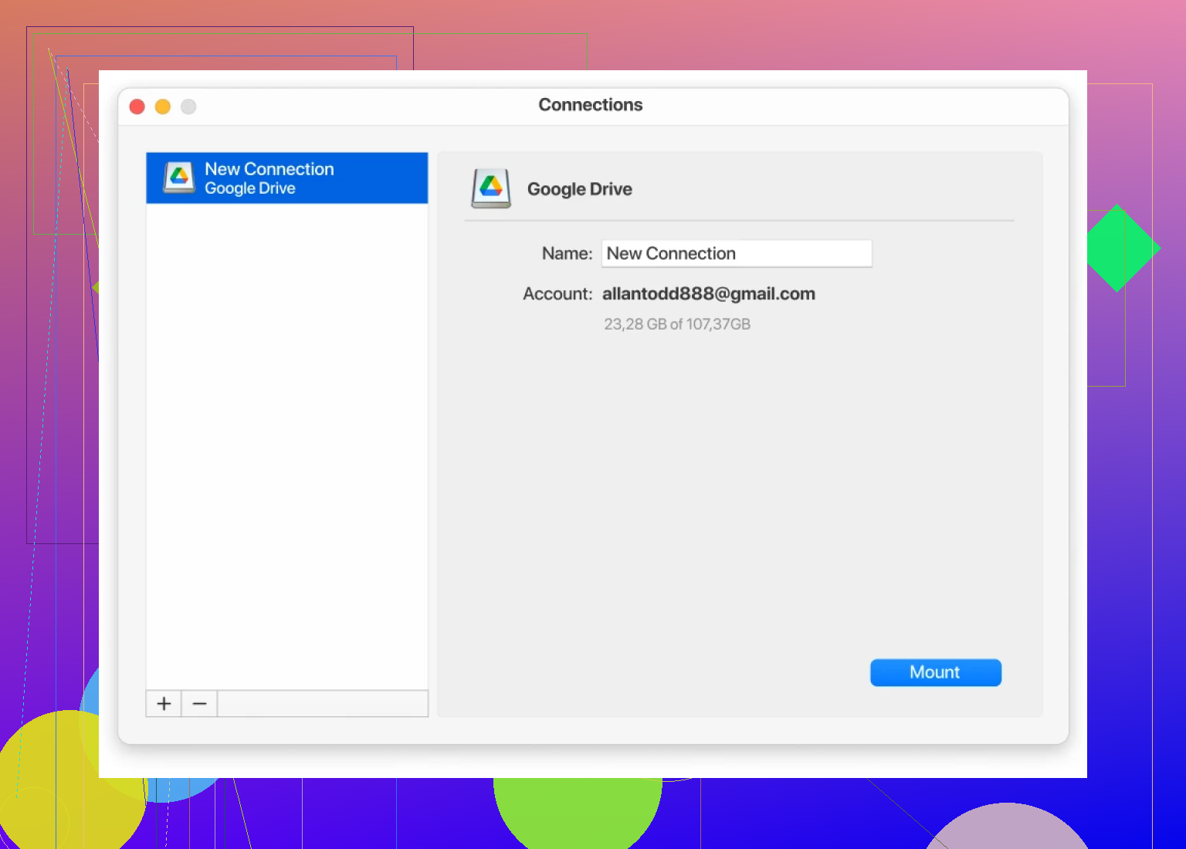Viewport: 1186px width, 849px height.
Task: Minimize the Connections window with the yellow button
Action: point(163,107)
